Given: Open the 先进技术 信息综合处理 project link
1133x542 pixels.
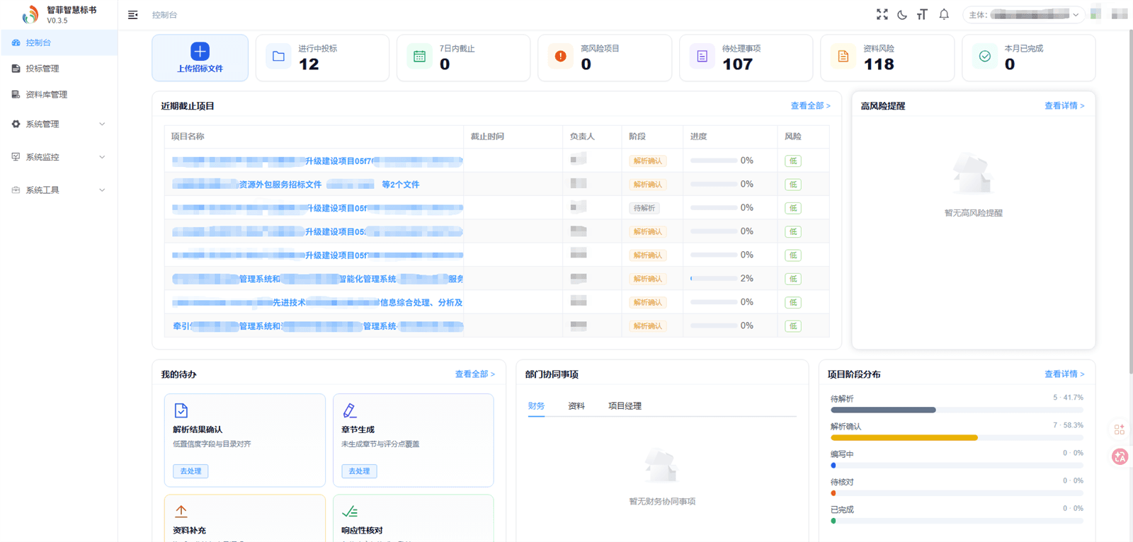Looking at the screenshot, I should pos(317,302).
